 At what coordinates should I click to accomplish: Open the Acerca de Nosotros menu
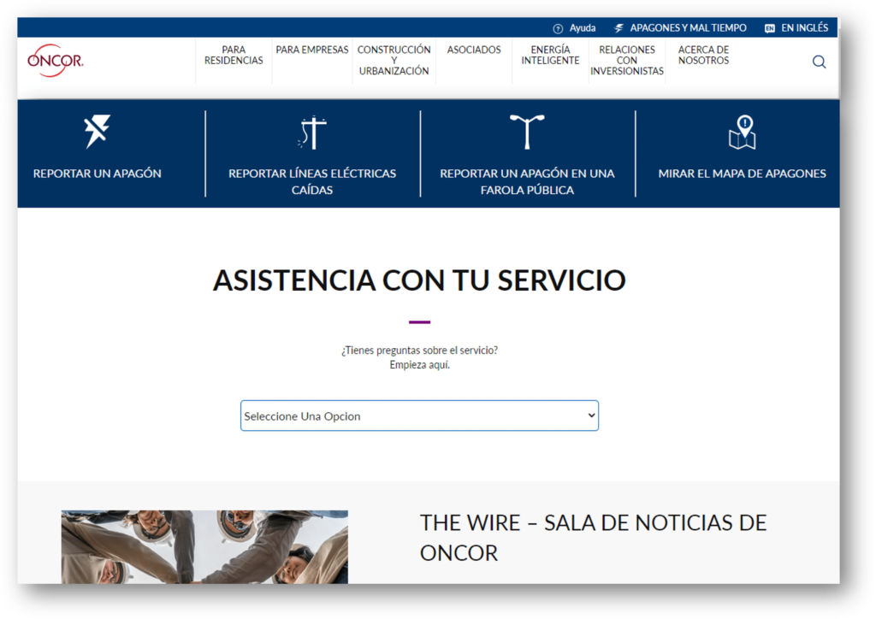coord(703,56)
